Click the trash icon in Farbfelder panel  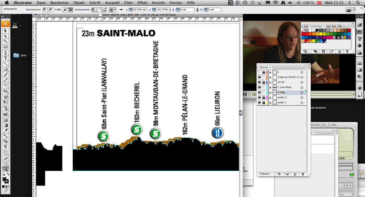[347, 51]
